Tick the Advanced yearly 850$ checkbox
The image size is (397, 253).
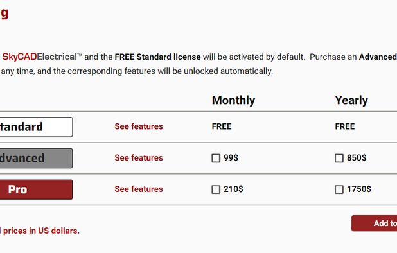[x=339, y=159]
